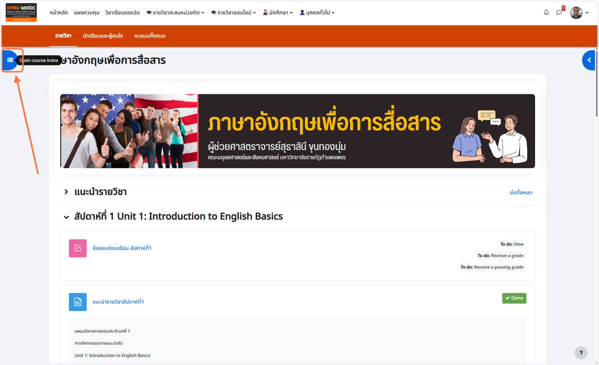
Task: Click the ย่อทั้งหมด collapse all link
Action: tap(521, 192)
